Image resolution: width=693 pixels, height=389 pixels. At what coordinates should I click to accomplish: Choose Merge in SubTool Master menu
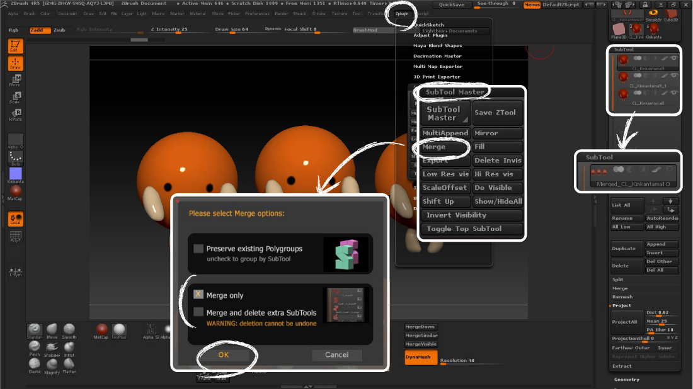point(441,147)
